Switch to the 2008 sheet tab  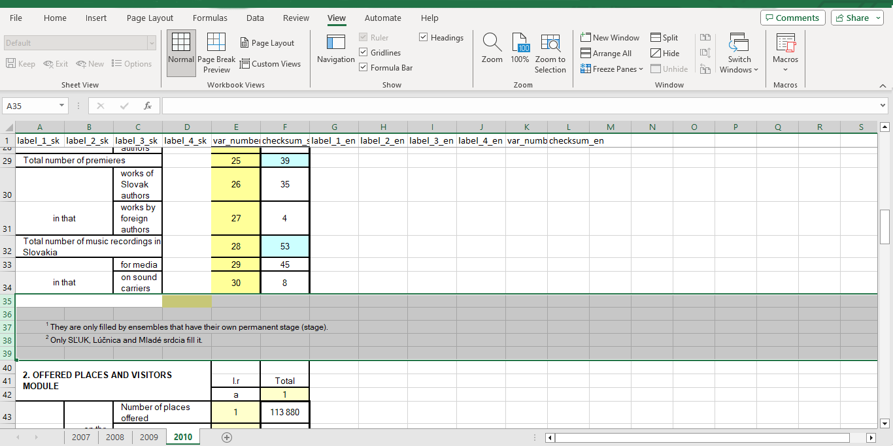114,437
